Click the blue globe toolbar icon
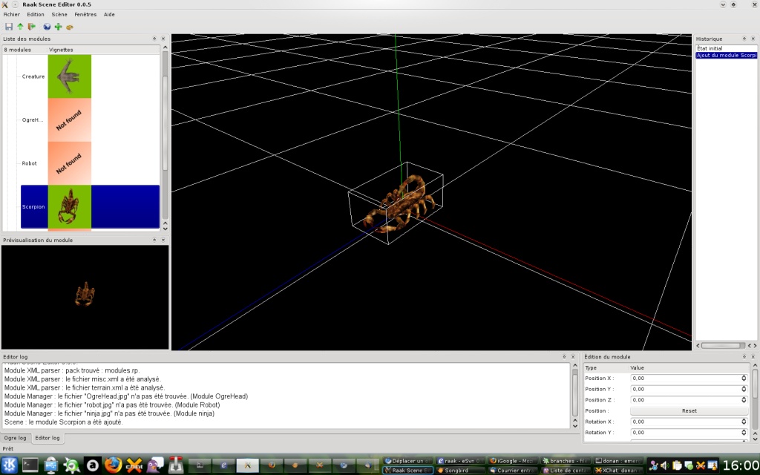Image resolution: width=760 pixels, height=475 pixels. coord(47,27)
